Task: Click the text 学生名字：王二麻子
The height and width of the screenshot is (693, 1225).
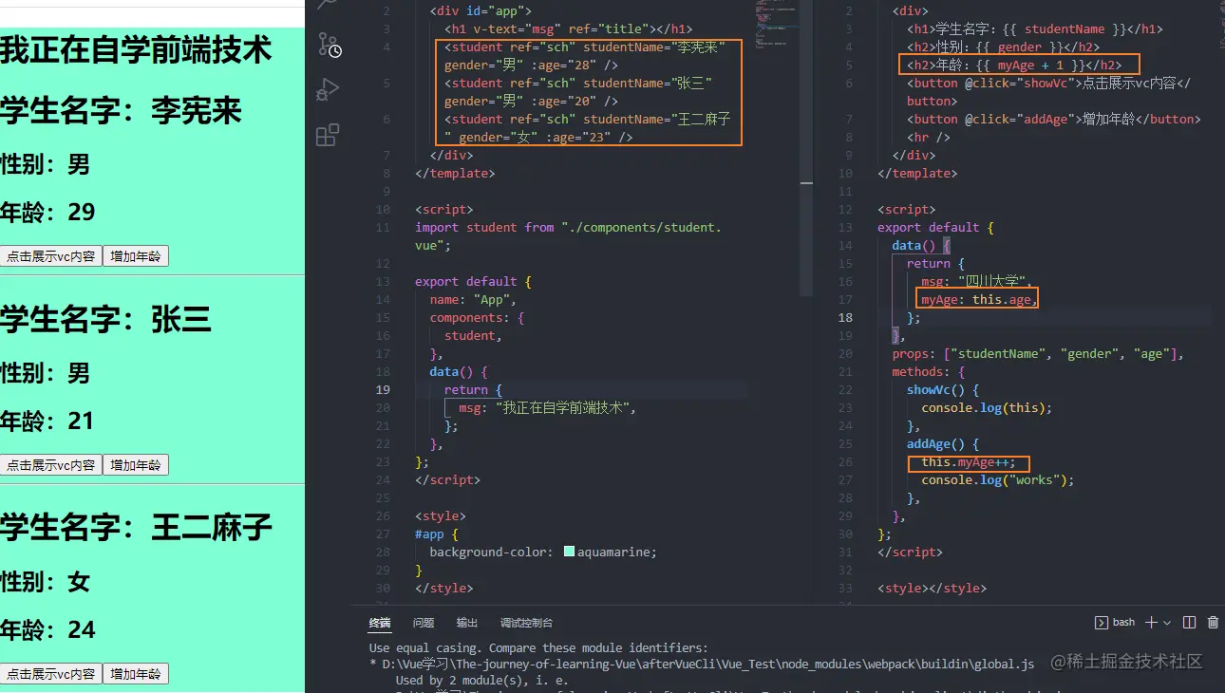Action: pos(136,529)
